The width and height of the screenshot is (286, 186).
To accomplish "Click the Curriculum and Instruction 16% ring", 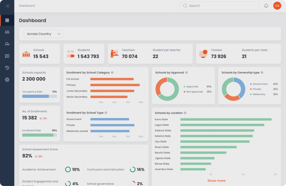I will (x=133, y=169).
